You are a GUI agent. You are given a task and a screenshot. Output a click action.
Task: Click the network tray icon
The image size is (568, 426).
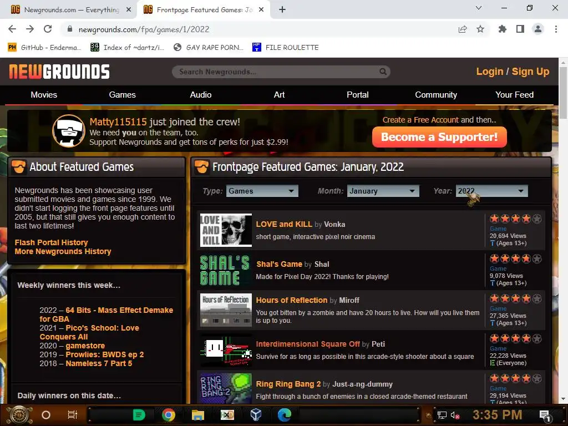click(x=442, y=415)
